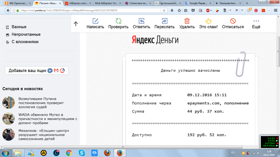Click the Pocket save icon
Viewport: 280px width, 157px height.
coord(193,11)
